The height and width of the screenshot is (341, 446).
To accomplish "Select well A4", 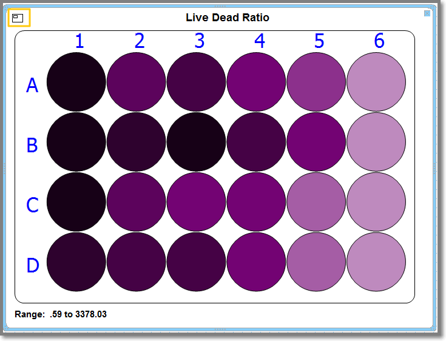I will [256, 82].
